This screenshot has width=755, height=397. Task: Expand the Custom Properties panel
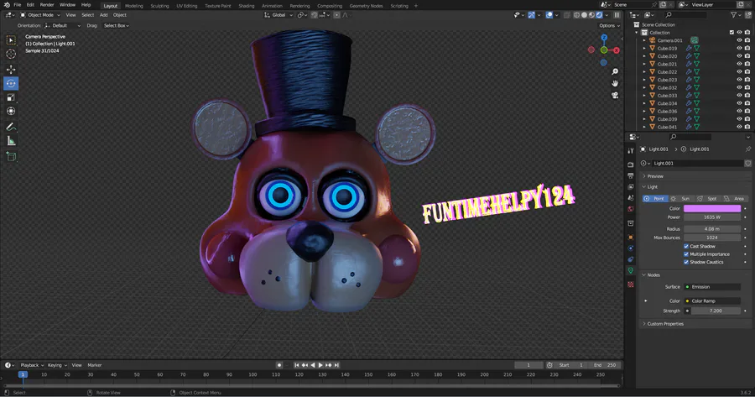(665, 324)
